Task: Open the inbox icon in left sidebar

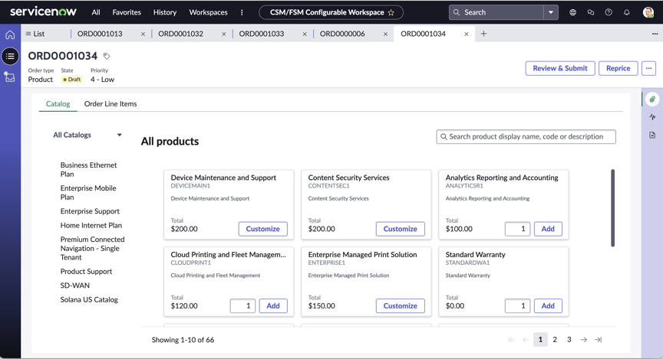Action: 10,77
